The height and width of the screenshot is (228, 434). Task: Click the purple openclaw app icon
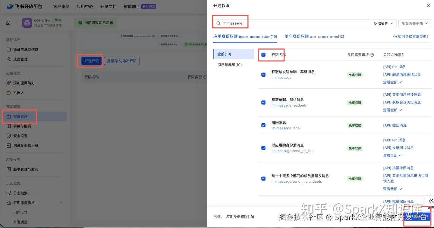coord(27,23)
